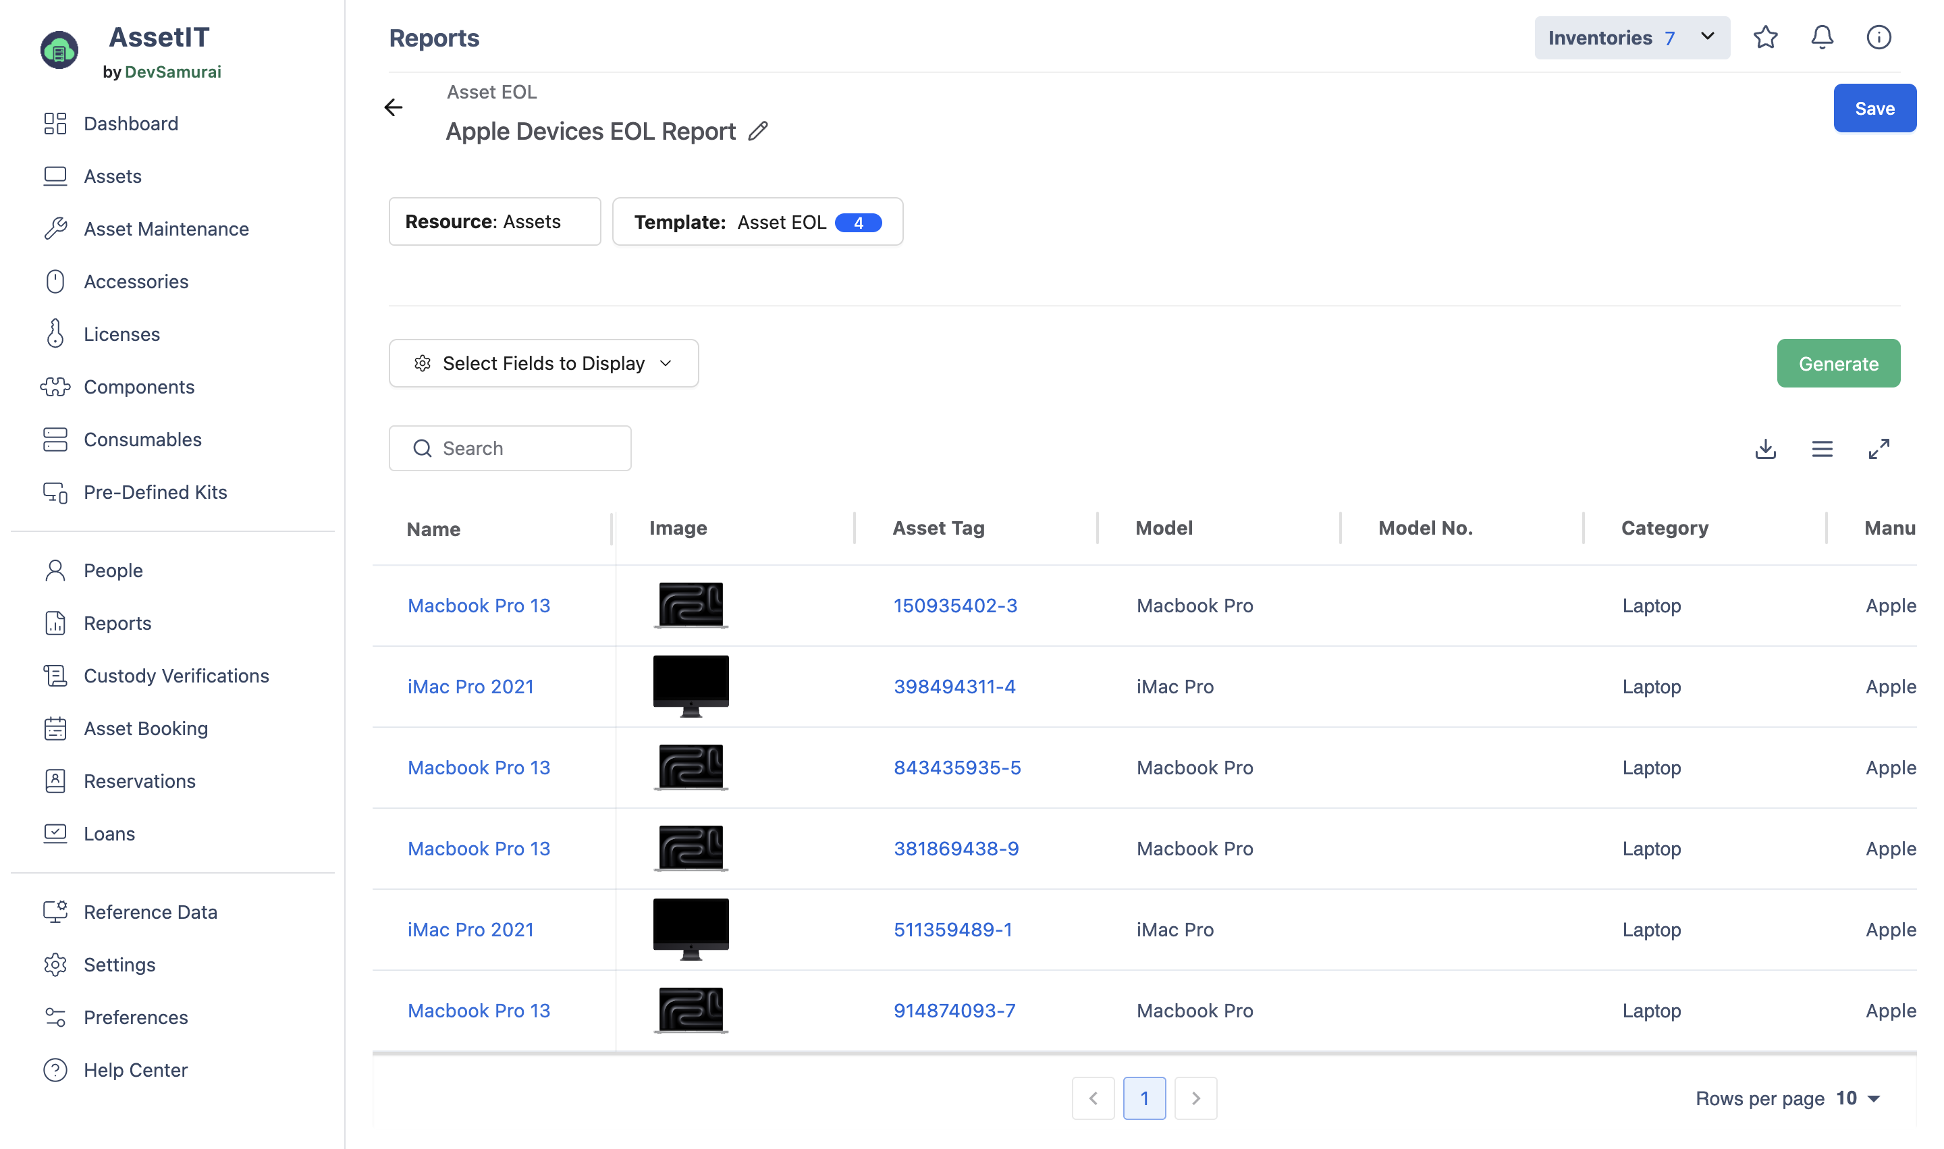
Task: Click the Consumables sidebar icon
Action: coord(55,439)
